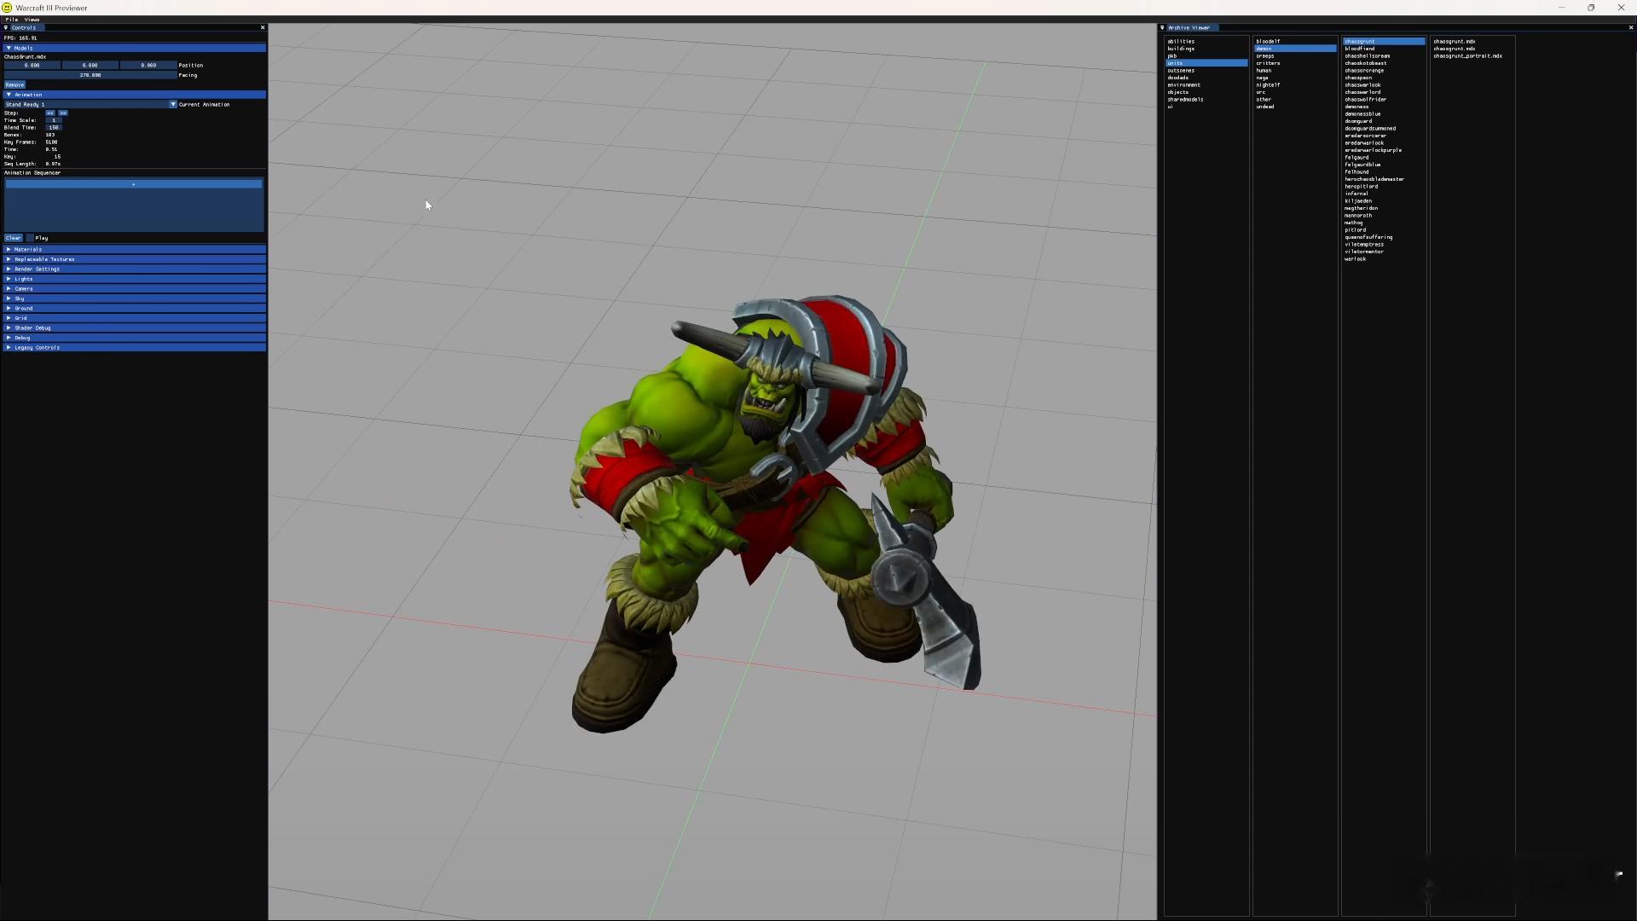Image resolution: width=1637 pixels, height=921 pixels.
Task: Collapse the Controls window via its triangle icon
Action: [6, 27]
